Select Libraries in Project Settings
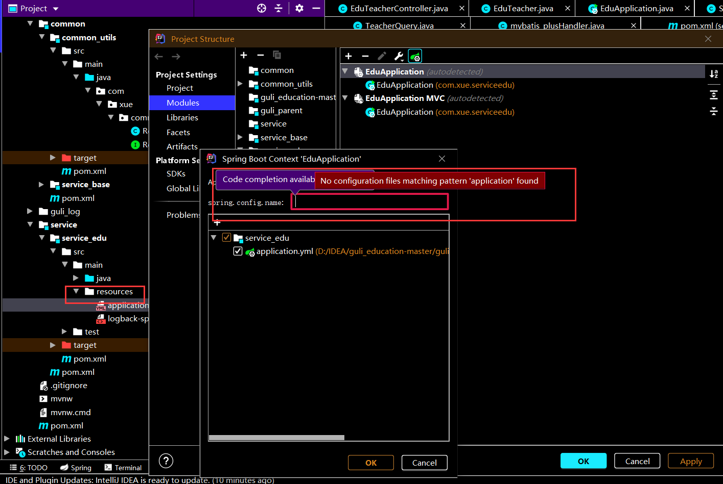Image resolution: width=723 pixels, height=484 pixels. [182, 117]
